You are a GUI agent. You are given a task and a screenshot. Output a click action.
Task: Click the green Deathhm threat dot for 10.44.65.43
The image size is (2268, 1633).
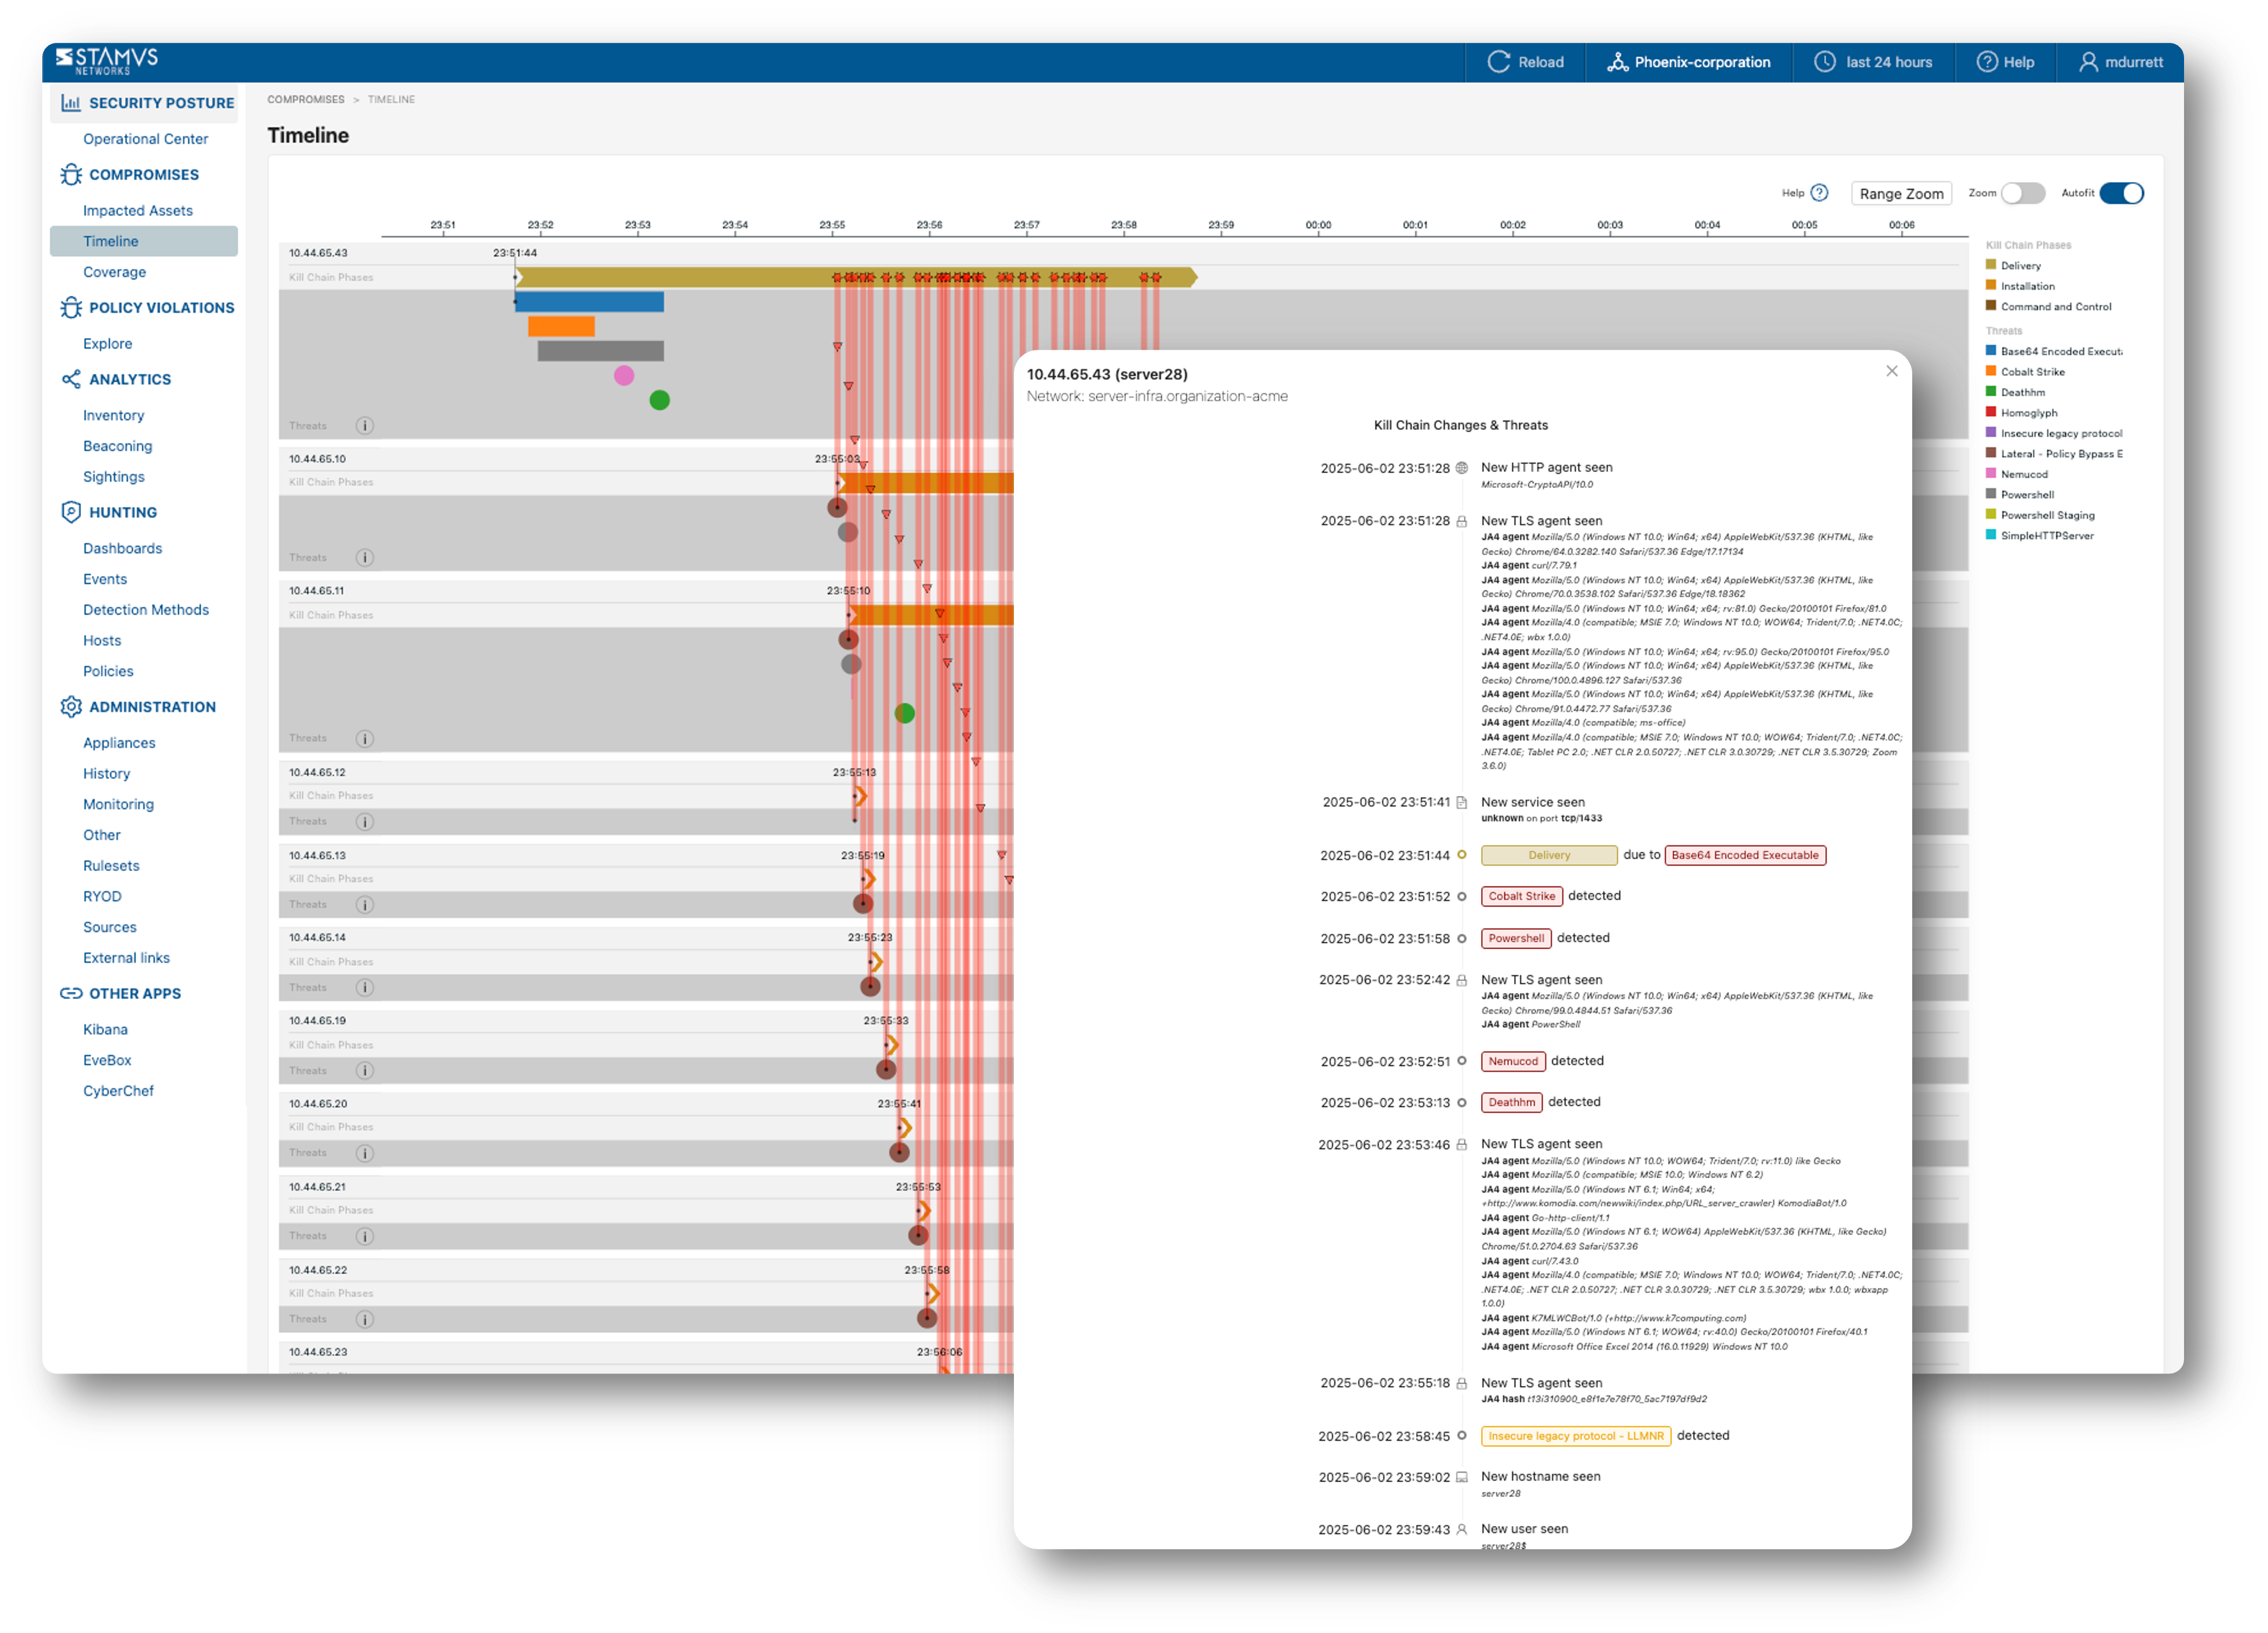tap(659, 400)
